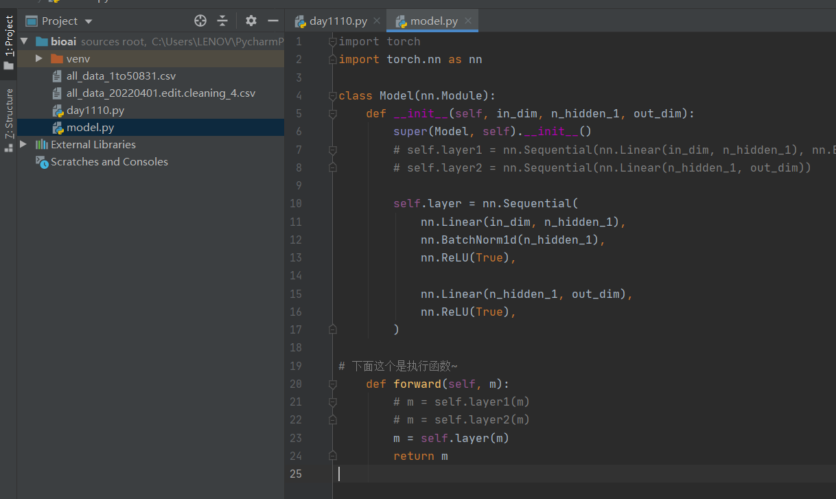Click 'm = self.layer(m)' on line 23
Screen dimensions: 836x499
(452, 439)
